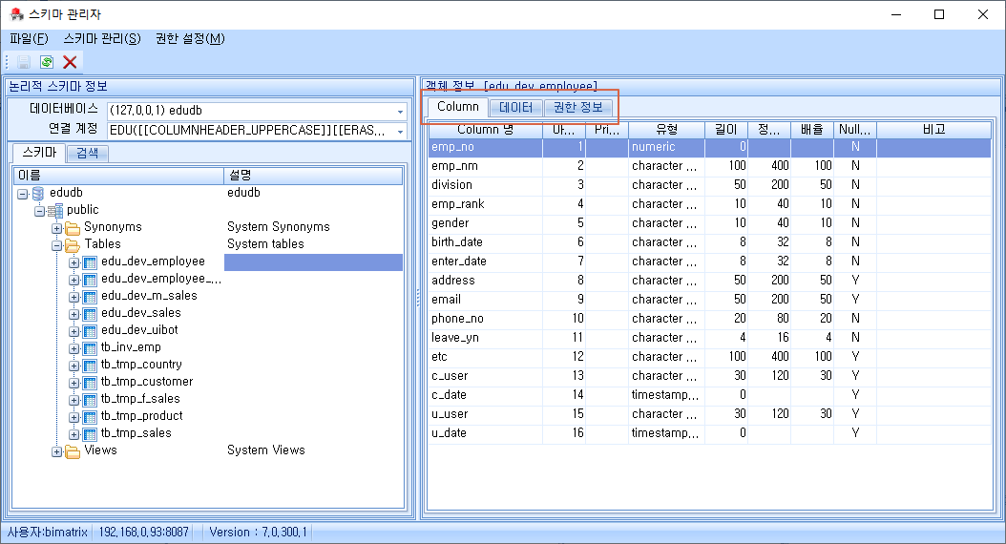Open the 연결 계정 dropdown
The height and width of the screenshot is (544, 1006).
(400, 132)
